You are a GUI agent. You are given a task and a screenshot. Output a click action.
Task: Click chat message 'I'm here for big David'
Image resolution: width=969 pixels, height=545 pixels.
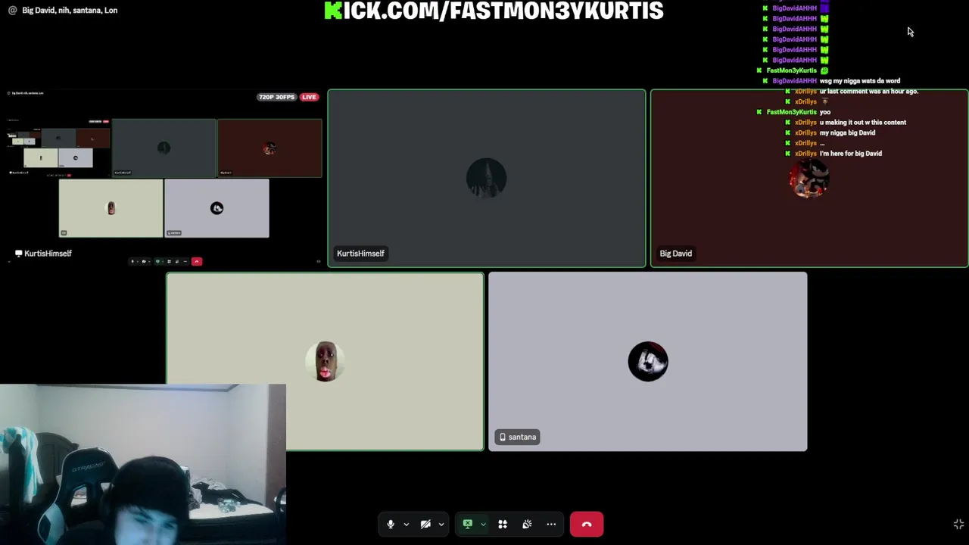pos(851,154)
